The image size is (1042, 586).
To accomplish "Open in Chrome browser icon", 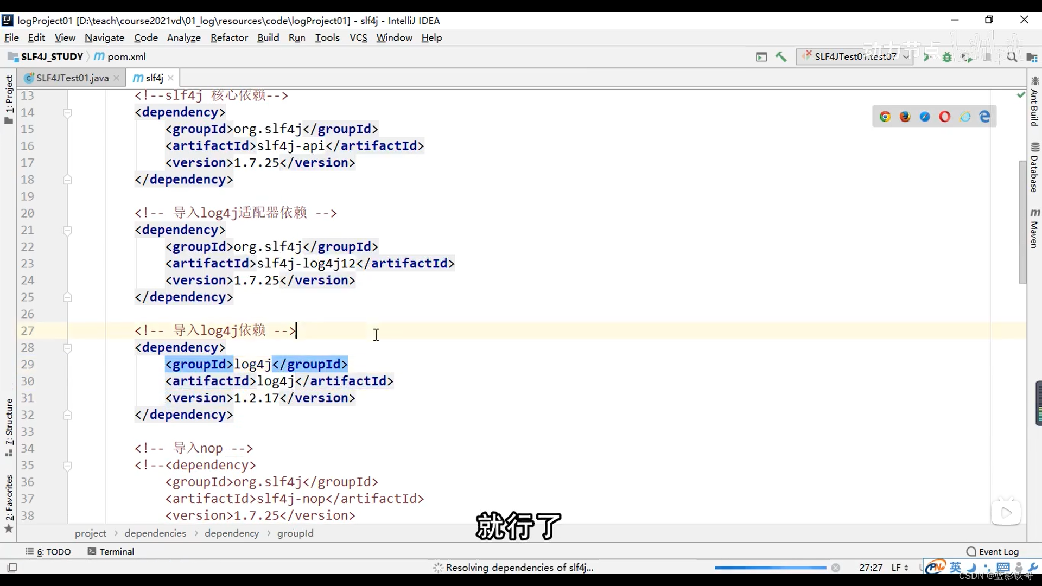I will [885, 117].
